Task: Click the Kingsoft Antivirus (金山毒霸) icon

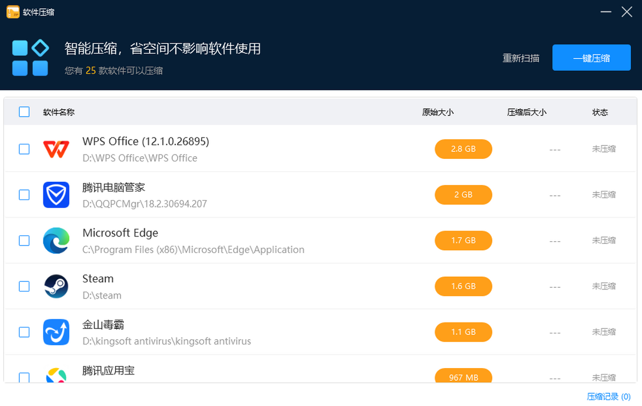Action: pos(56,332)
